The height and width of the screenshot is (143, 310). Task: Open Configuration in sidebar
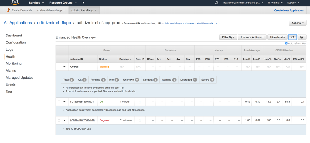[x=16, y=42]
